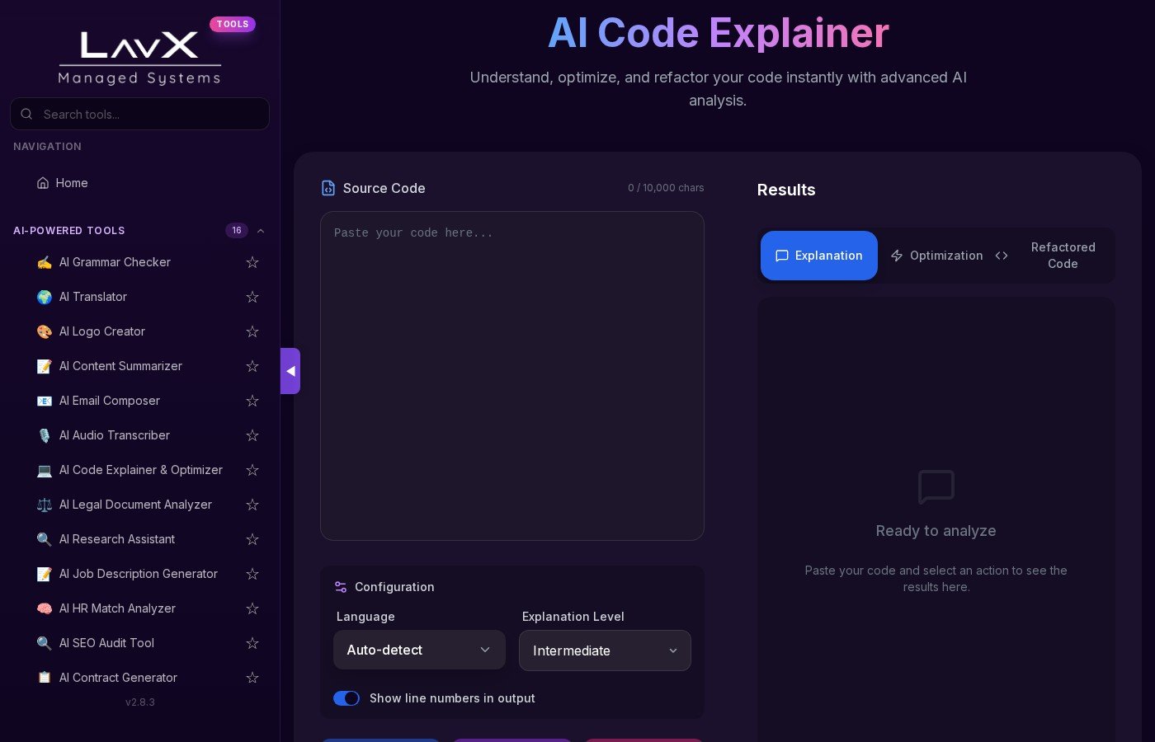Viewport: 1155px width, 742px height.
Task: Click the AI Legal Document Analyzer scales icon
Action: pyautogui.click(x=45, y=505)
